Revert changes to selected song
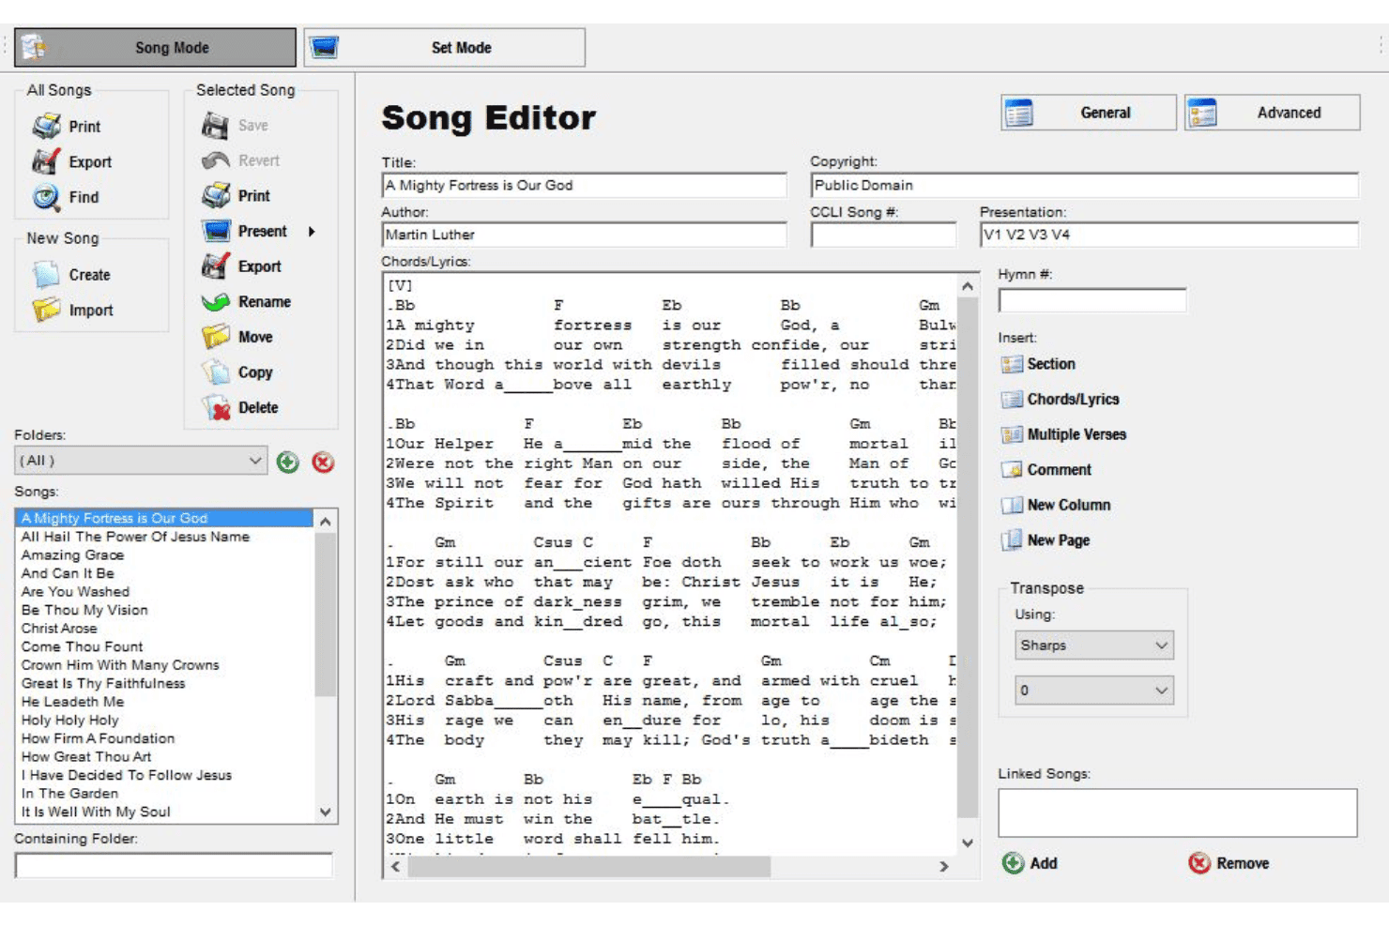1389x926 pixels. tap(240, 160)
